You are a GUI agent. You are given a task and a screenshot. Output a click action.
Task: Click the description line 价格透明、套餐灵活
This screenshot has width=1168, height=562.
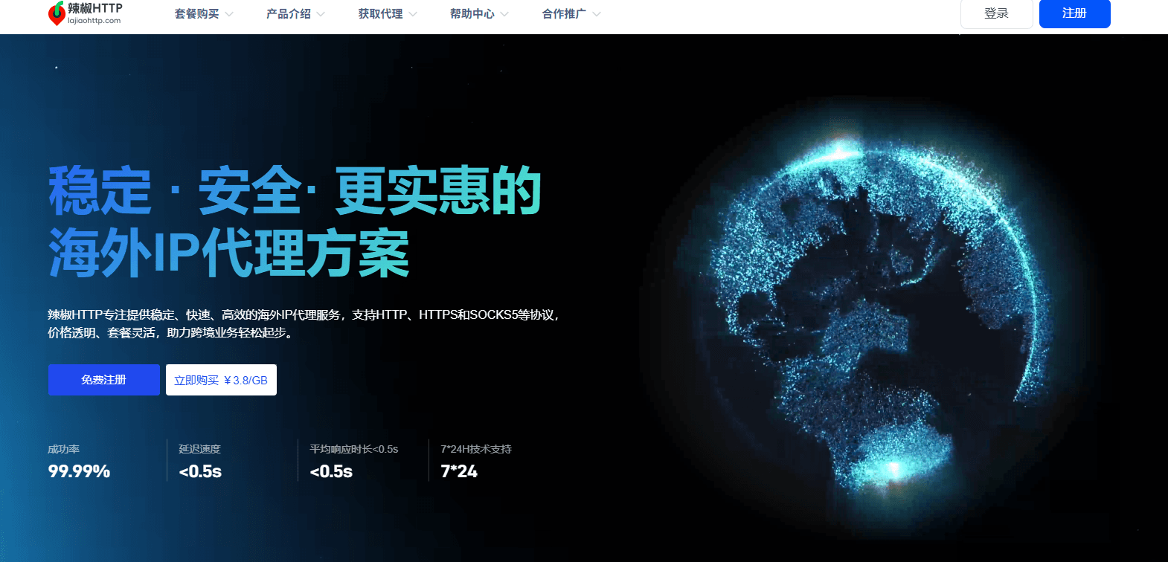172,333
